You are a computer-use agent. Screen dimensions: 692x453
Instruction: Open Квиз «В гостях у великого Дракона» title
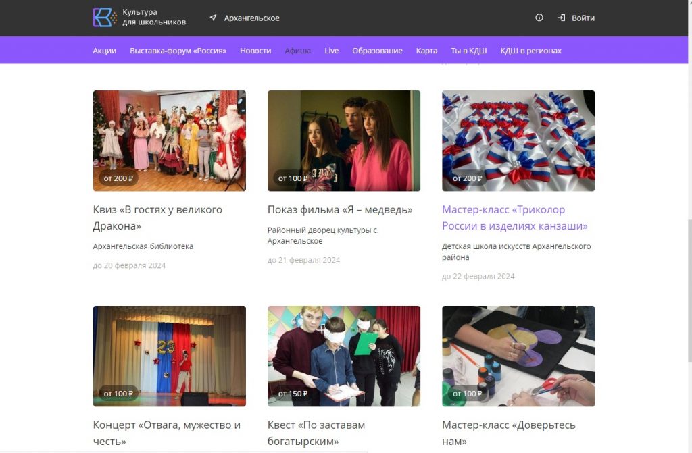(157, 217)
